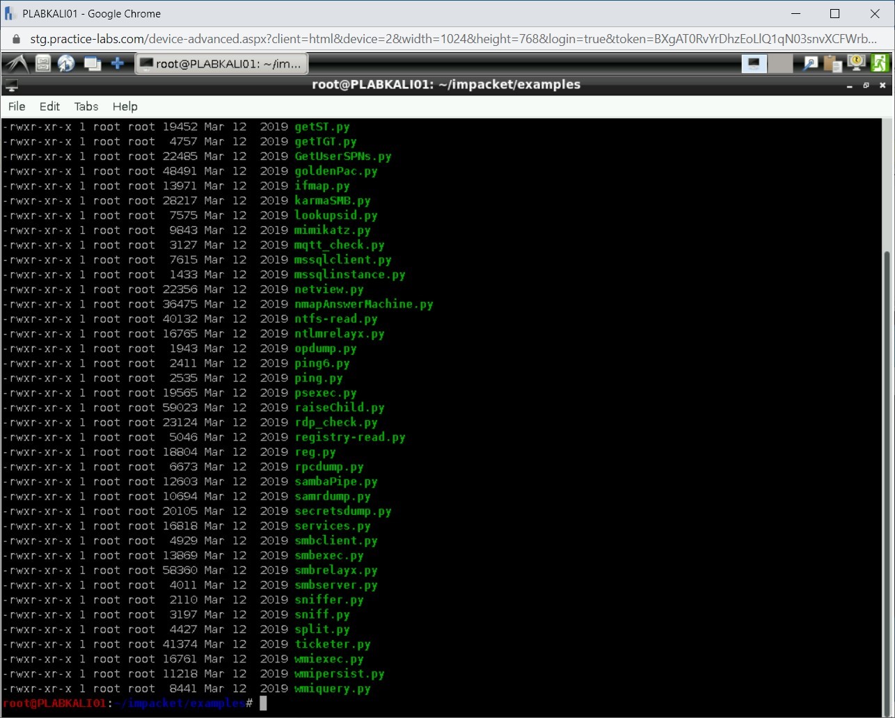Open the Kali dragon applications menu

tap(17, 64)
